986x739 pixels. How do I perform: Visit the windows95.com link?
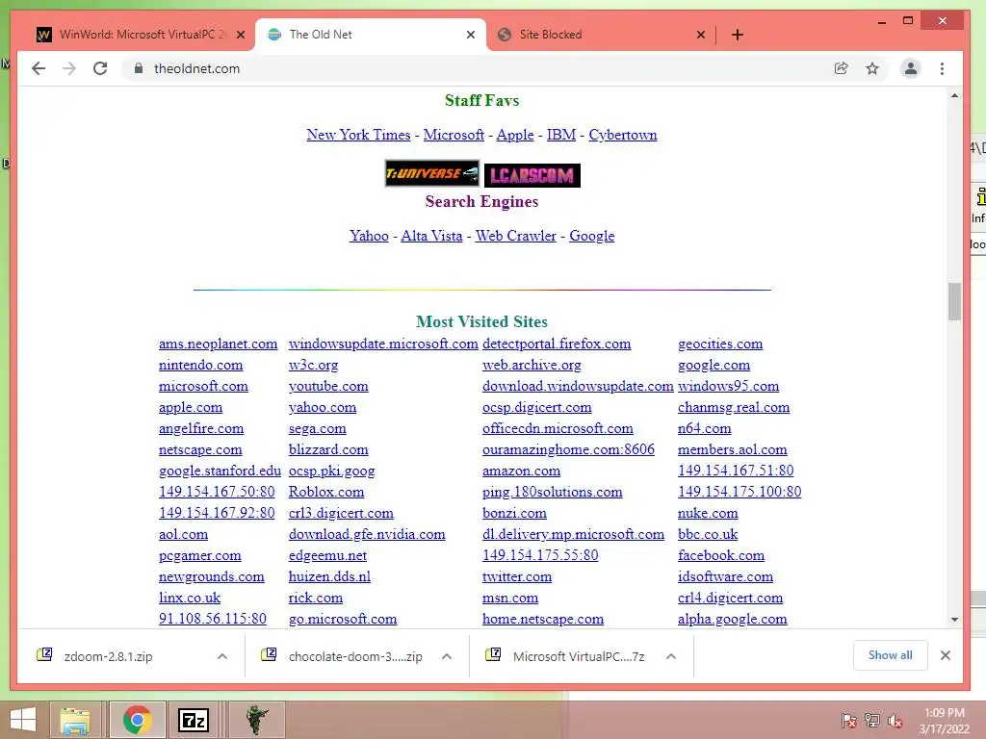(x=728, y=386)
